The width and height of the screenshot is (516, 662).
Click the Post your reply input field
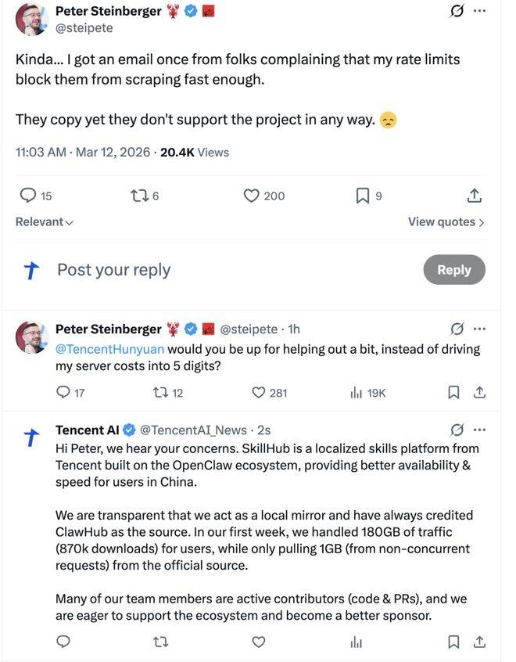click(114, 270)
